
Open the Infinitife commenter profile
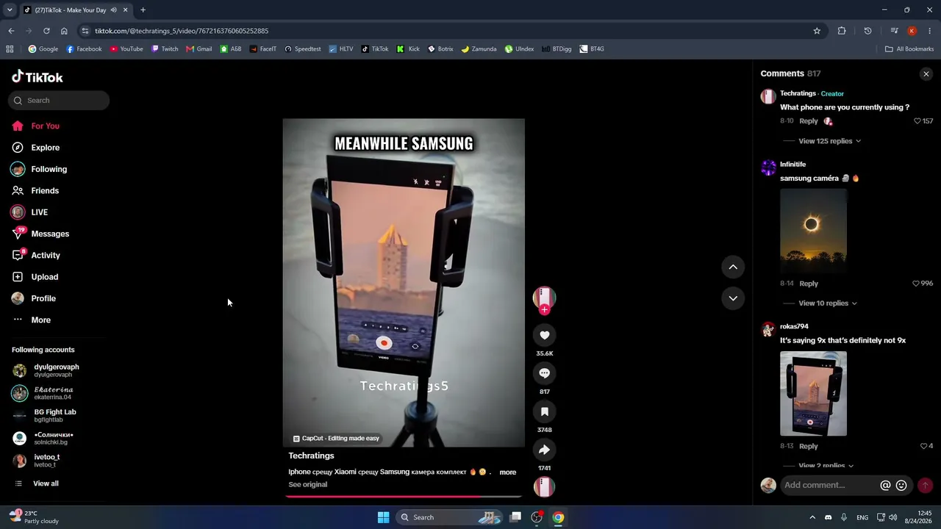(x=792, y=165)
